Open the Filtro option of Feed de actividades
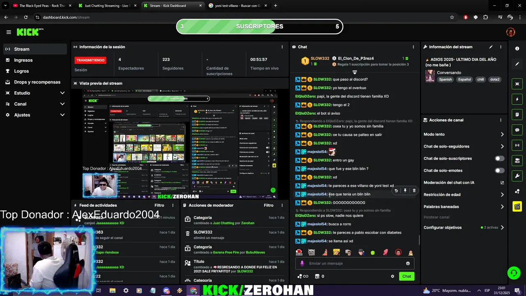 click(x=159, y=205)
